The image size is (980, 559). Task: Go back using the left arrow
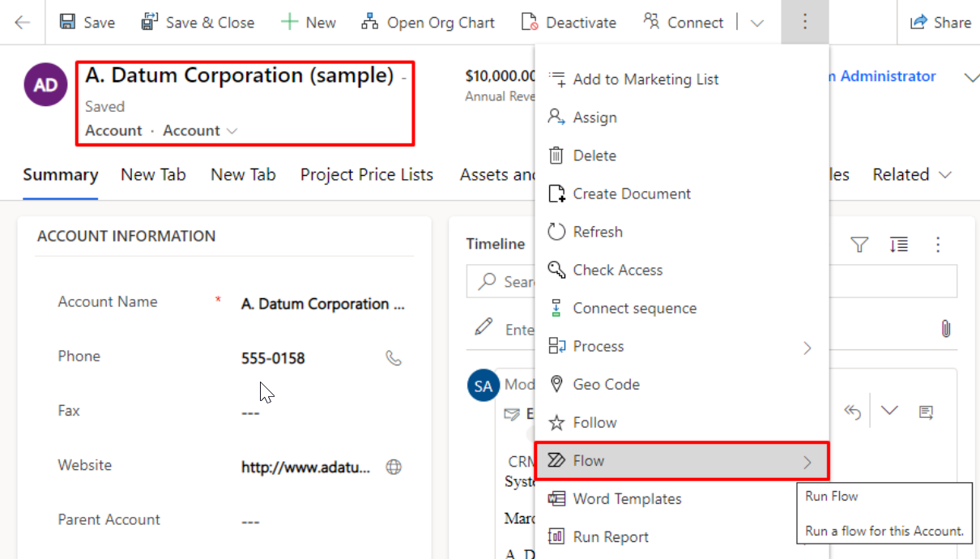pyautogui.click(x=22, y=22)
